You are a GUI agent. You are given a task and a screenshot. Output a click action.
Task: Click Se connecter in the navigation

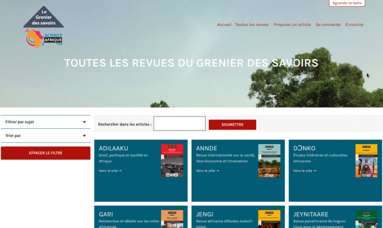328,24
